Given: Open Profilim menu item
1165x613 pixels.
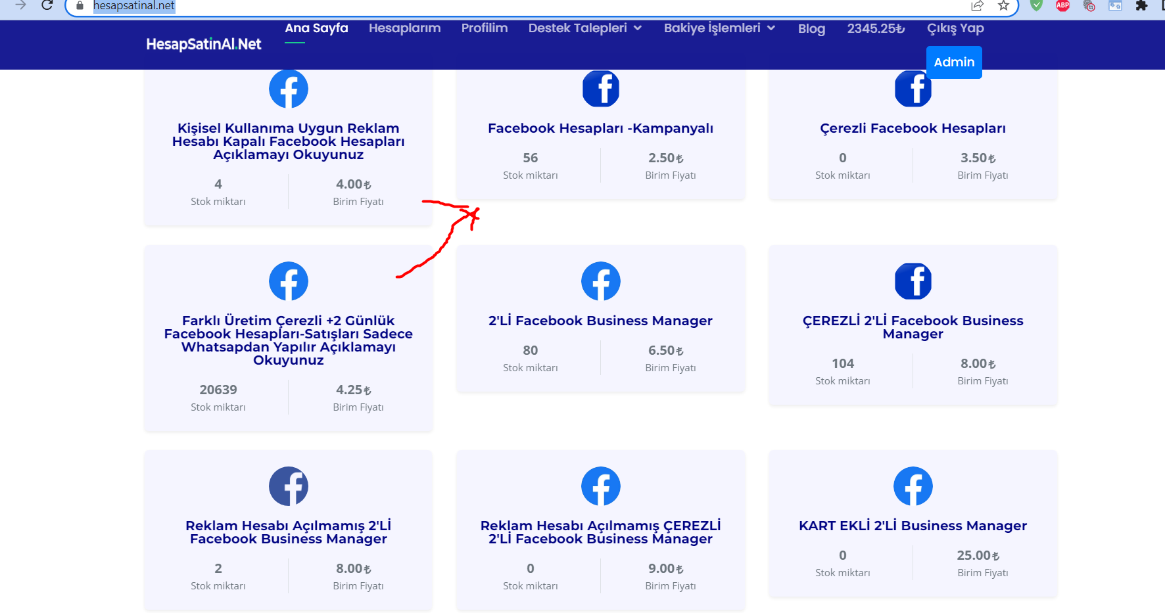Looking at the screenshot, I should click(485, 28).
